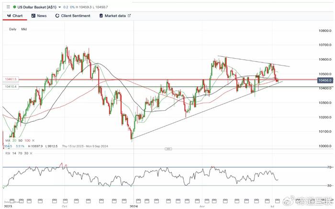Switch to the Client Sentiment tab
Screen dimensions: 335x209
tap(73, 16)
